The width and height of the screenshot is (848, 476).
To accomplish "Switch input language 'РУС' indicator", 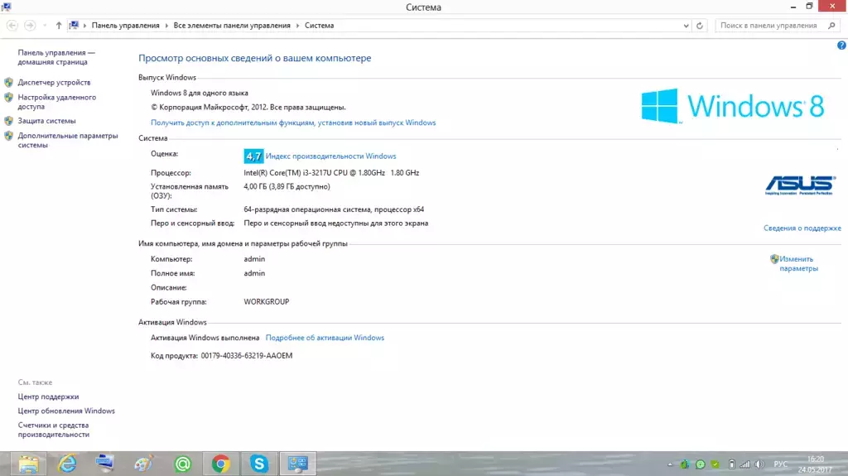I will coord(780,464).
